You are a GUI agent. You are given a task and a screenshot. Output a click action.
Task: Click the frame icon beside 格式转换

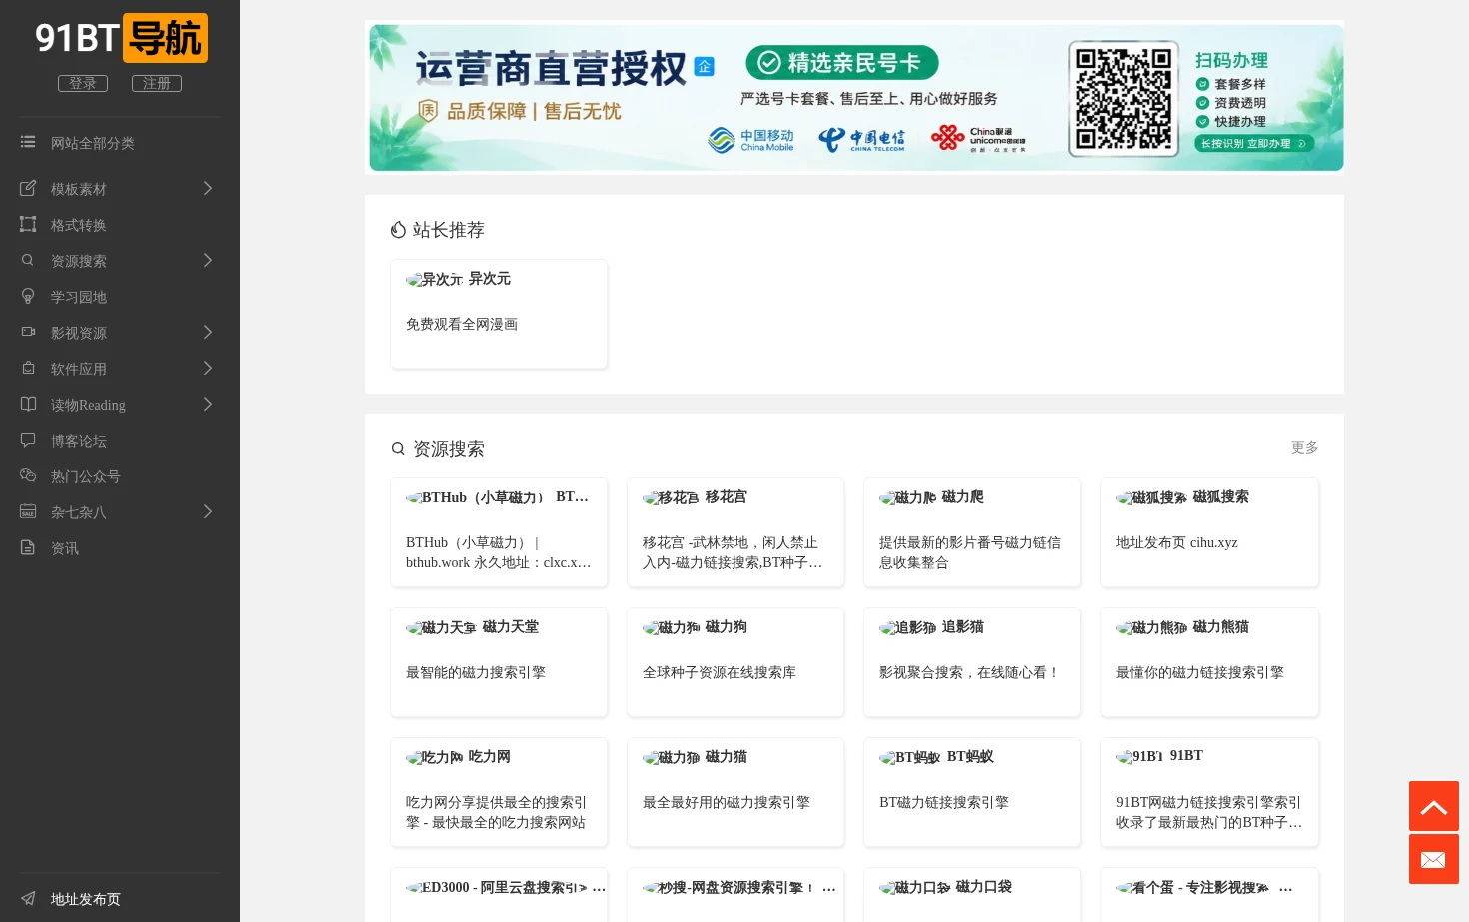click(x=28, y=224)
